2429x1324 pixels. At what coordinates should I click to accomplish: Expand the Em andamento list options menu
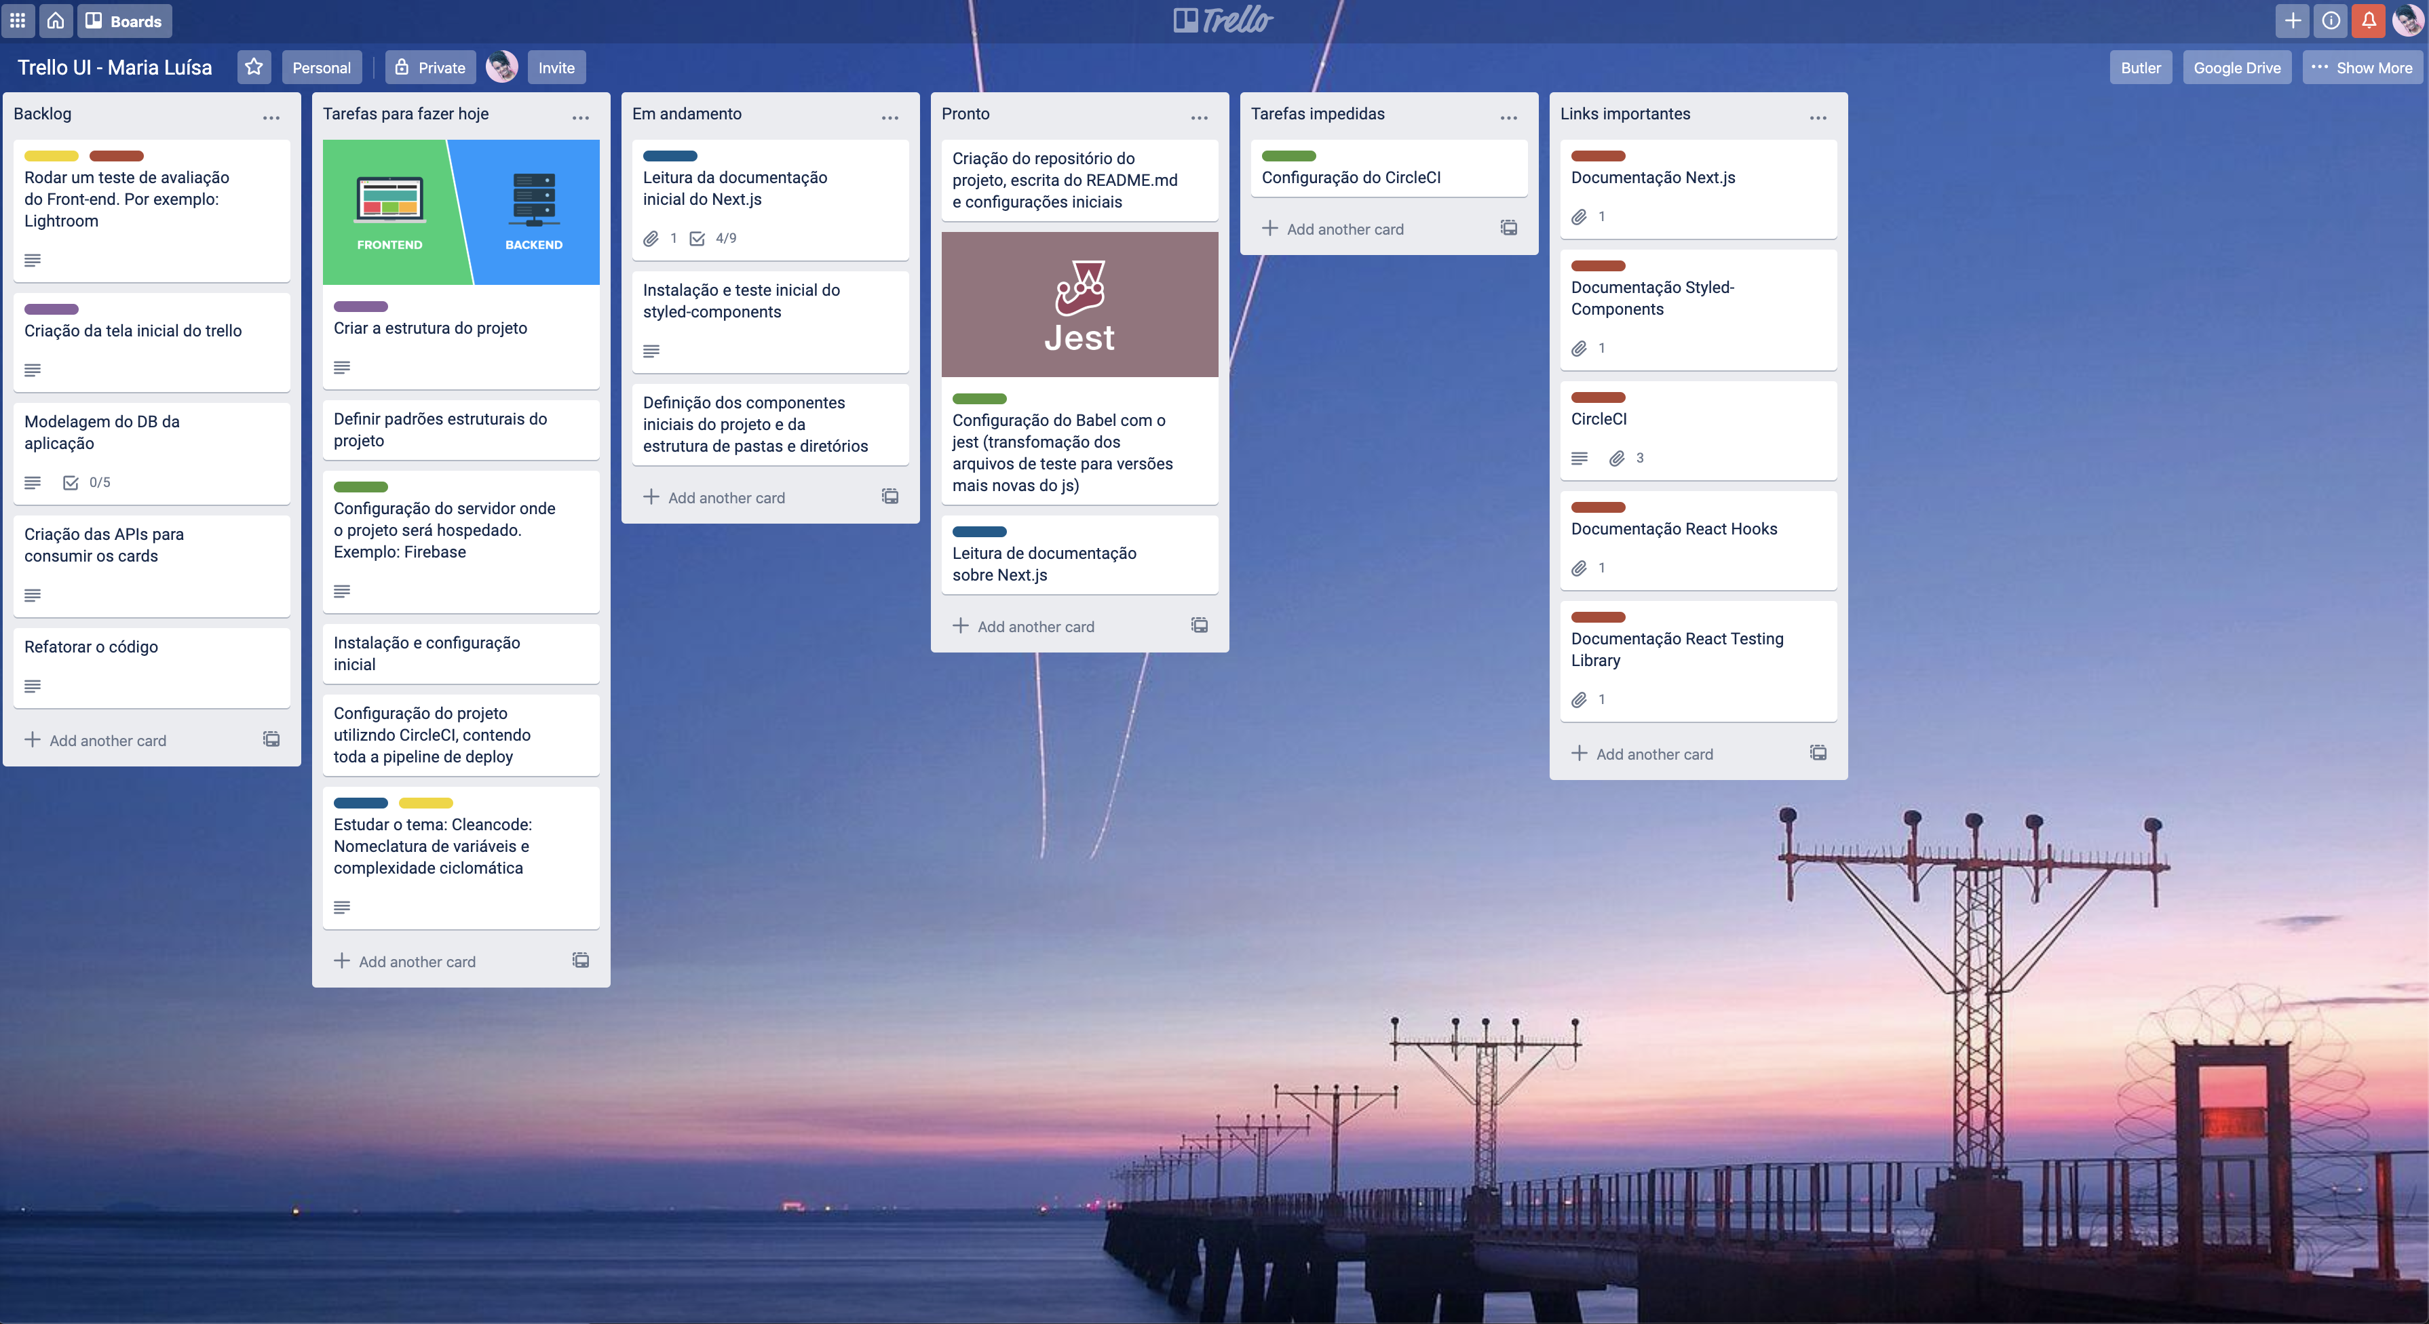click(x=890, y=114)
